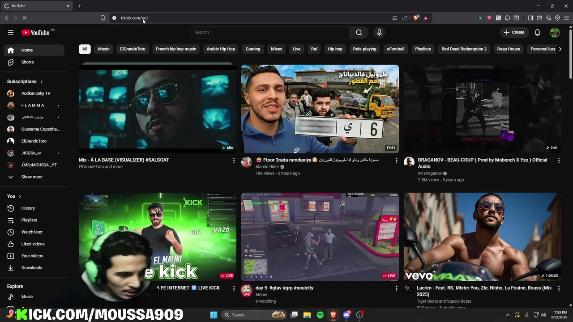Click the Create button
The image size is (573, 322).
pos(514,32)
